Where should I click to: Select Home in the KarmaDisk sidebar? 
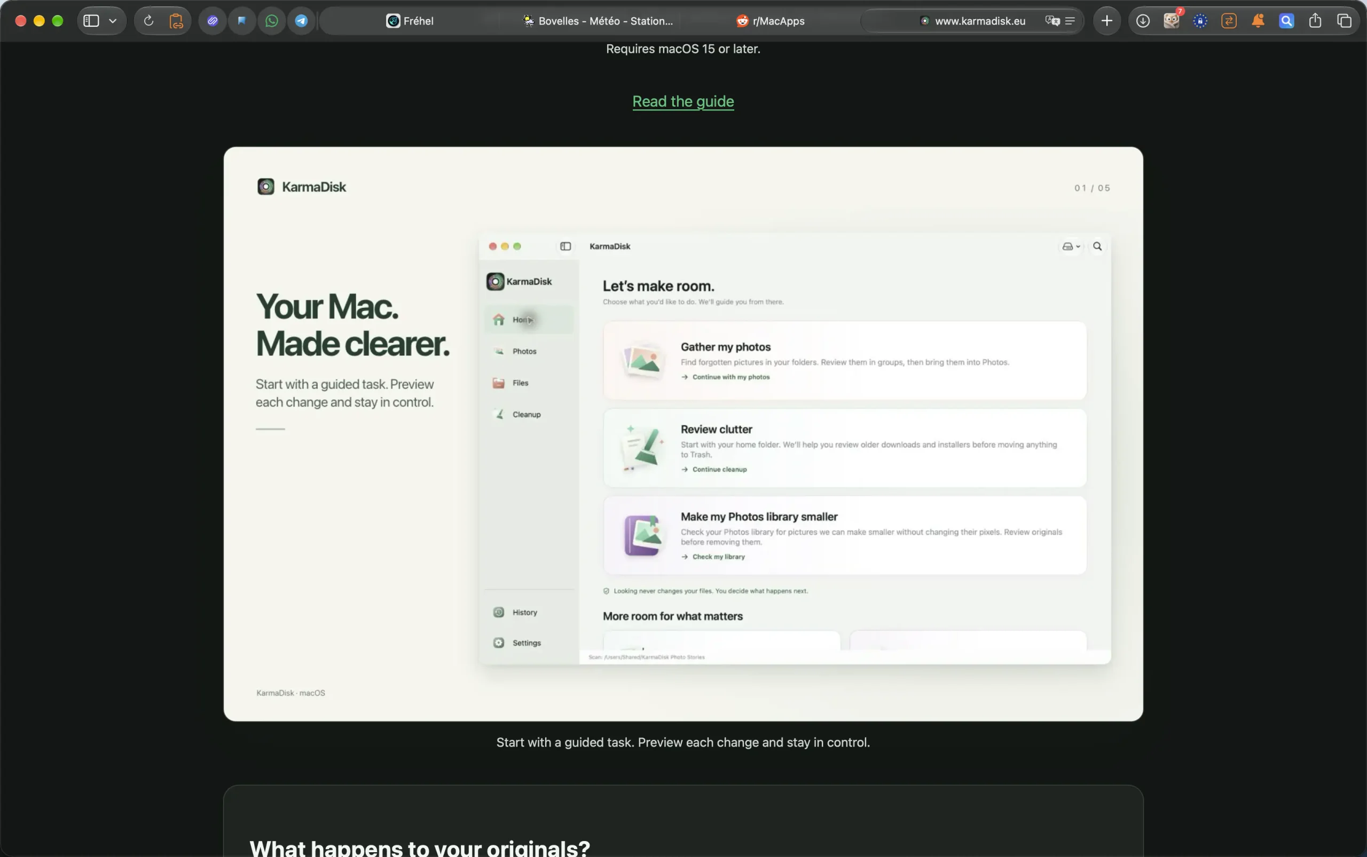pyautogui.click(x=529, y=320)
